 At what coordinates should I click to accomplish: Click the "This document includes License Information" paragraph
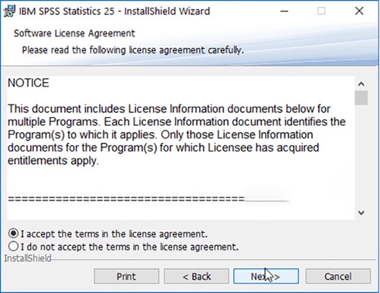click(177, 135)
